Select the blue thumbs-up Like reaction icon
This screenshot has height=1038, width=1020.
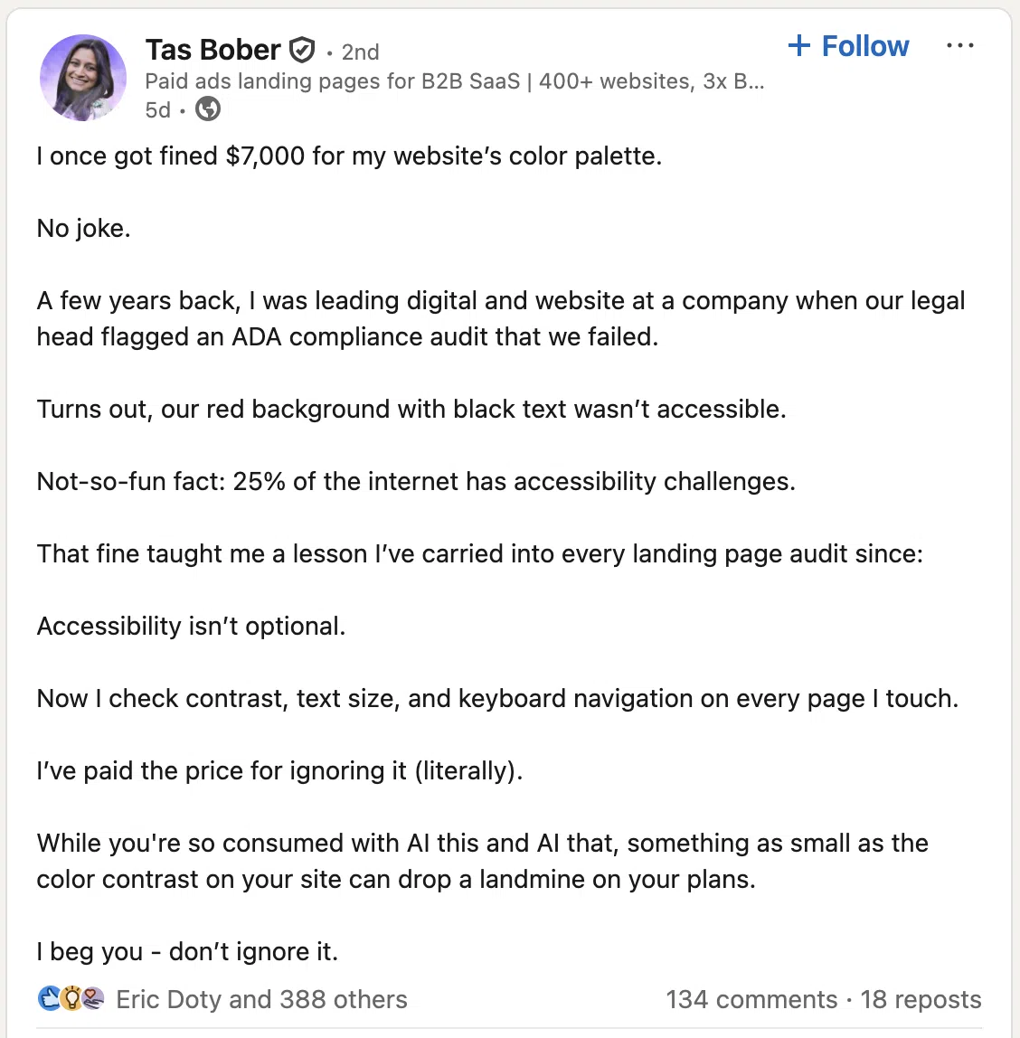pyautogui.click(x=47, y=999)
